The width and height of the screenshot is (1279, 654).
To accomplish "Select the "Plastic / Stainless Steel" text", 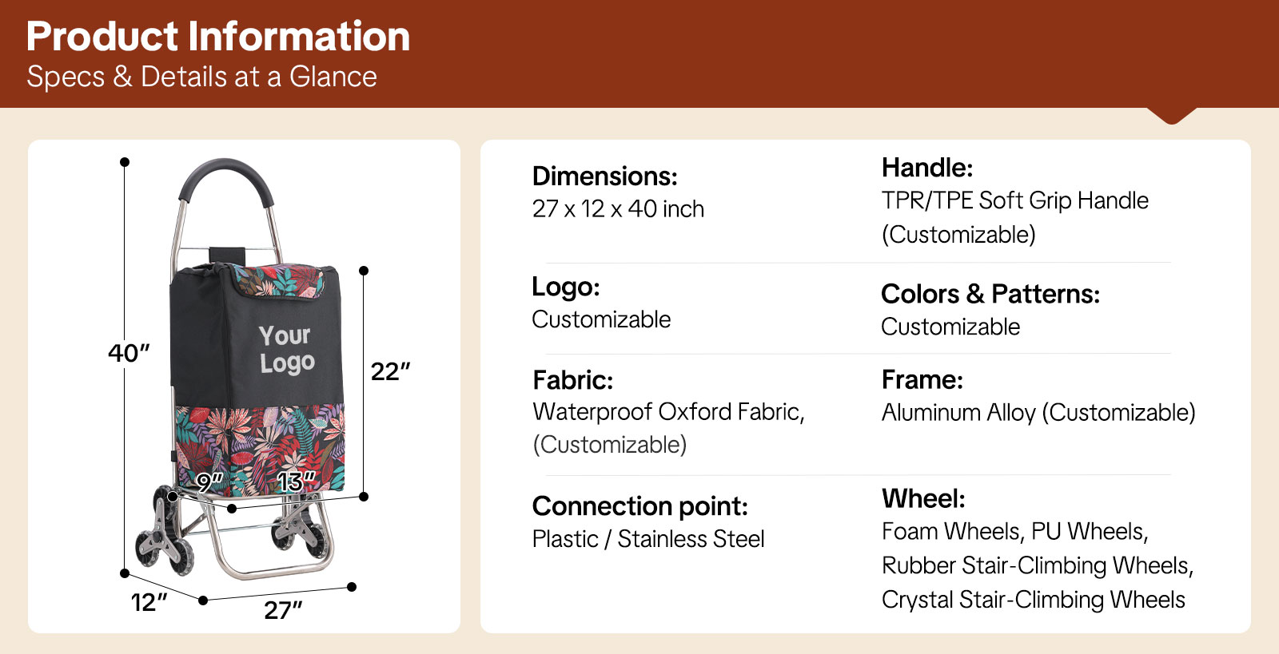I will click(x=647, y=539).
